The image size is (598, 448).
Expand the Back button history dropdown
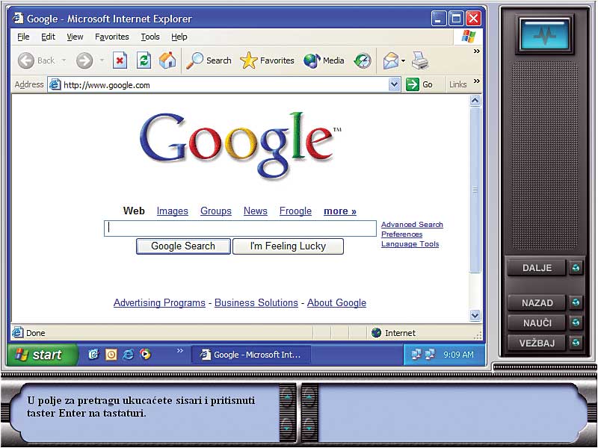(x=64, y=60)
